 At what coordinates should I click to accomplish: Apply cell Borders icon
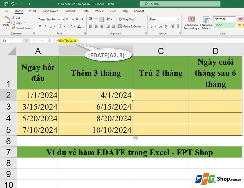click(60, 26)
